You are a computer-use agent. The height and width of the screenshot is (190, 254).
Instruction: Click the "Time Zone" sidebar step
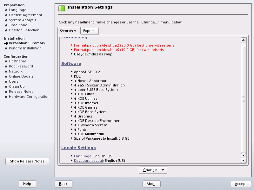(18, 25)
